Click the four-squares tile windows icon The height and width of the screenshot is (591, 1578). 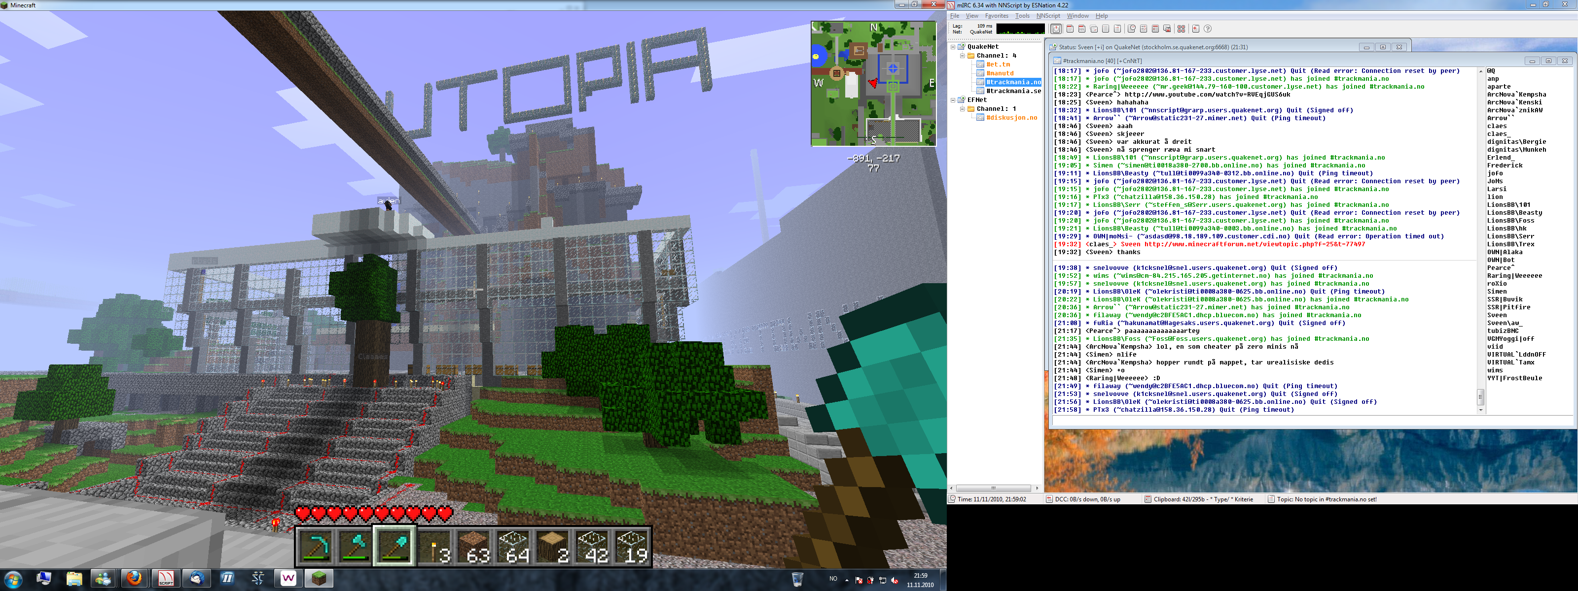pyautogui.click(x=1181, y=29)
